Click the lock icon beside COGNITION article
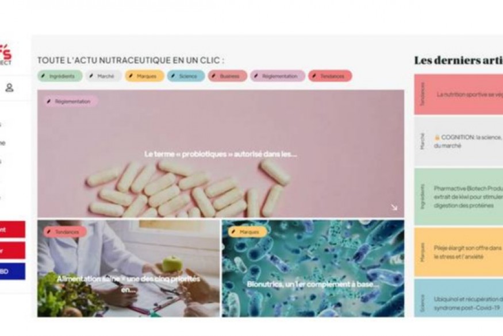Viewport: 503px width, 336px height. coord(436,137)
